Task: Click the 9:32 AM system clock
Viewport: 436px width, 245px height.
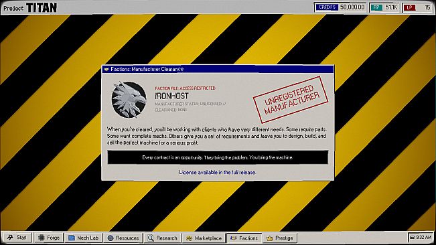Action: (424, 238)
